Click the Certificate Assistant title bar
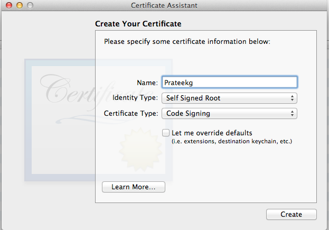The height and width of the screenshot is (230, 329). pos(164,6)
